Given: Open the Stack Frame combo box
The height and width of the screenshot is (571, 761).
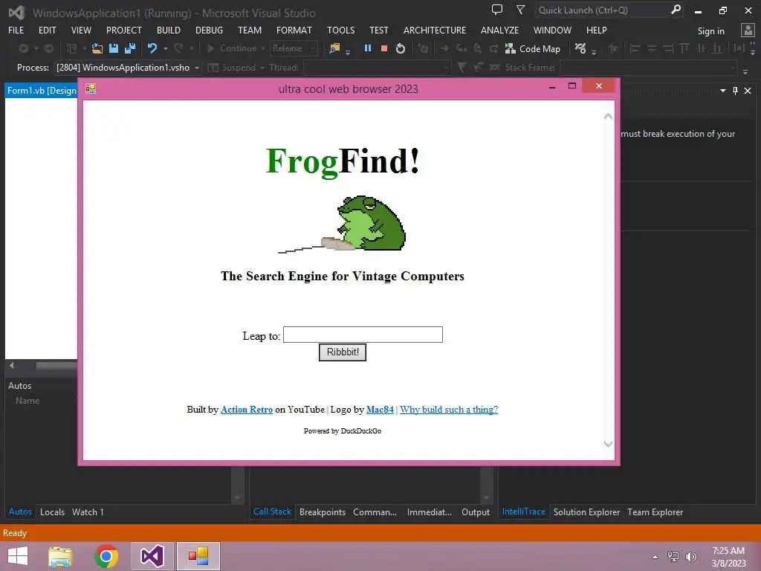Looking at the screenshot, I should [x=650, y=68].
